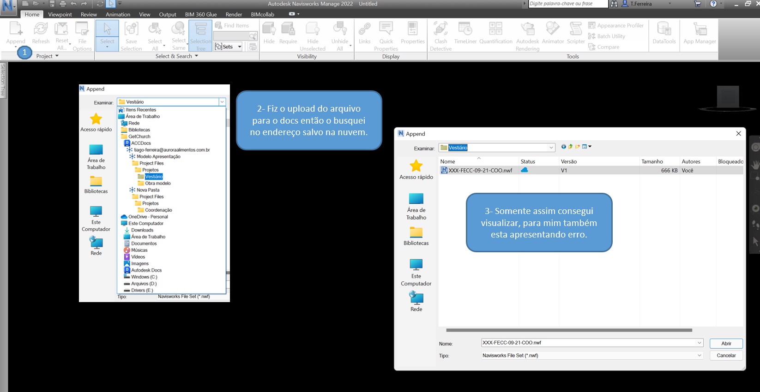760x392 pixels.
Task: Open Appearance Profiler
Action: [616, 25]
